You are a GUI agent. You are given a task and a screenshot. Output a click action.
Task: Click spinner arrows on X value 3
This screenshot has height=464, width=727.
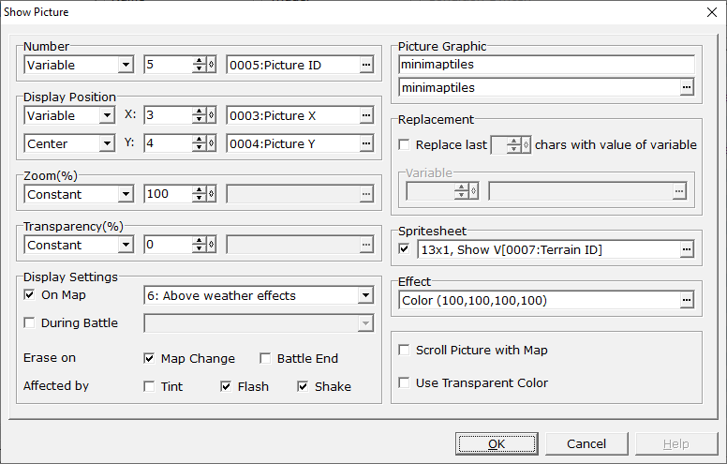pos(200,115)
